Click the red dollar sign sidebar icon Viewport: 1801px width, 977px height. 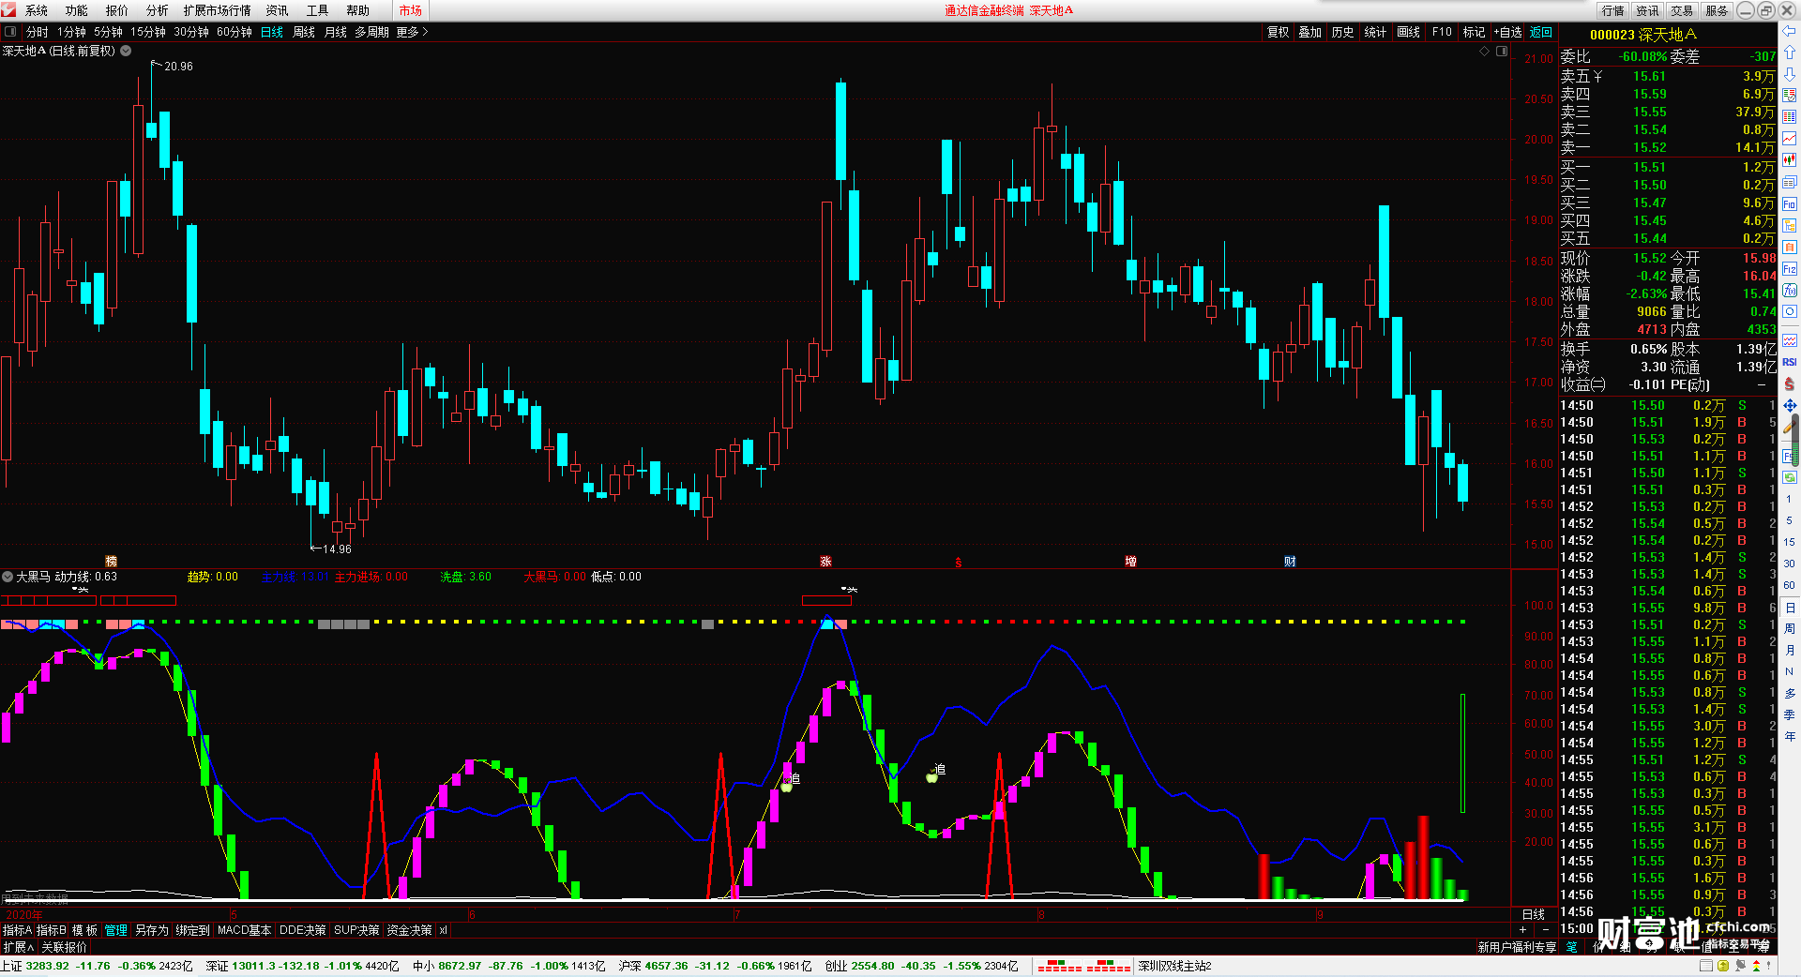click(x=1790, y=383)
